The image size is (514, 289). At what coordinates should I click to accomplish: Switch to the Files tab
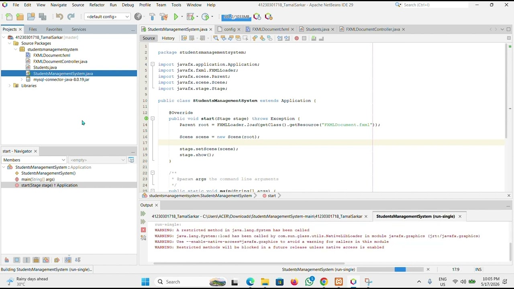[33, 29]
